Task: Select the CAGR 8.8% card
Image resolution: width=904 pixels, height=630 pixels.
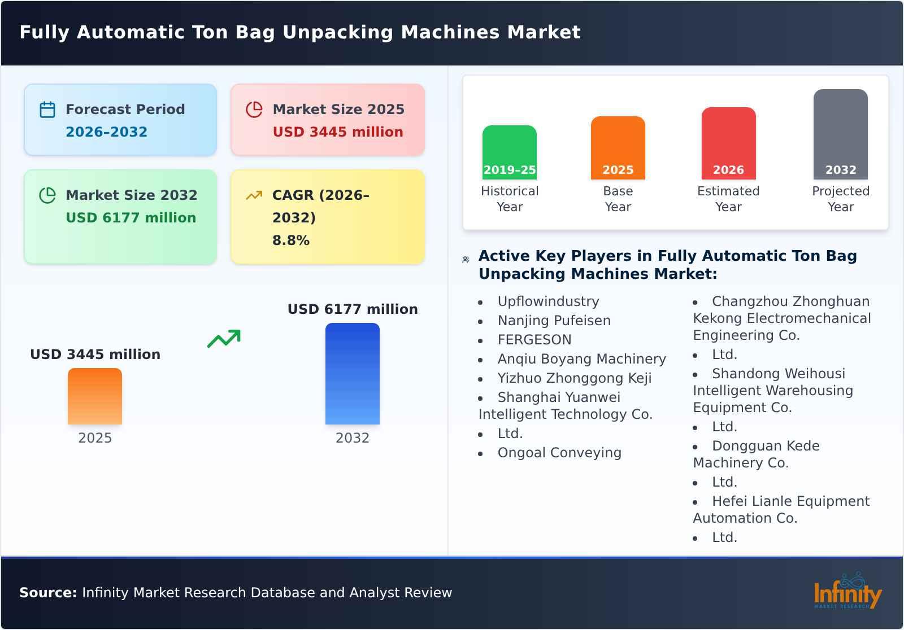Action: click(328, 217)
